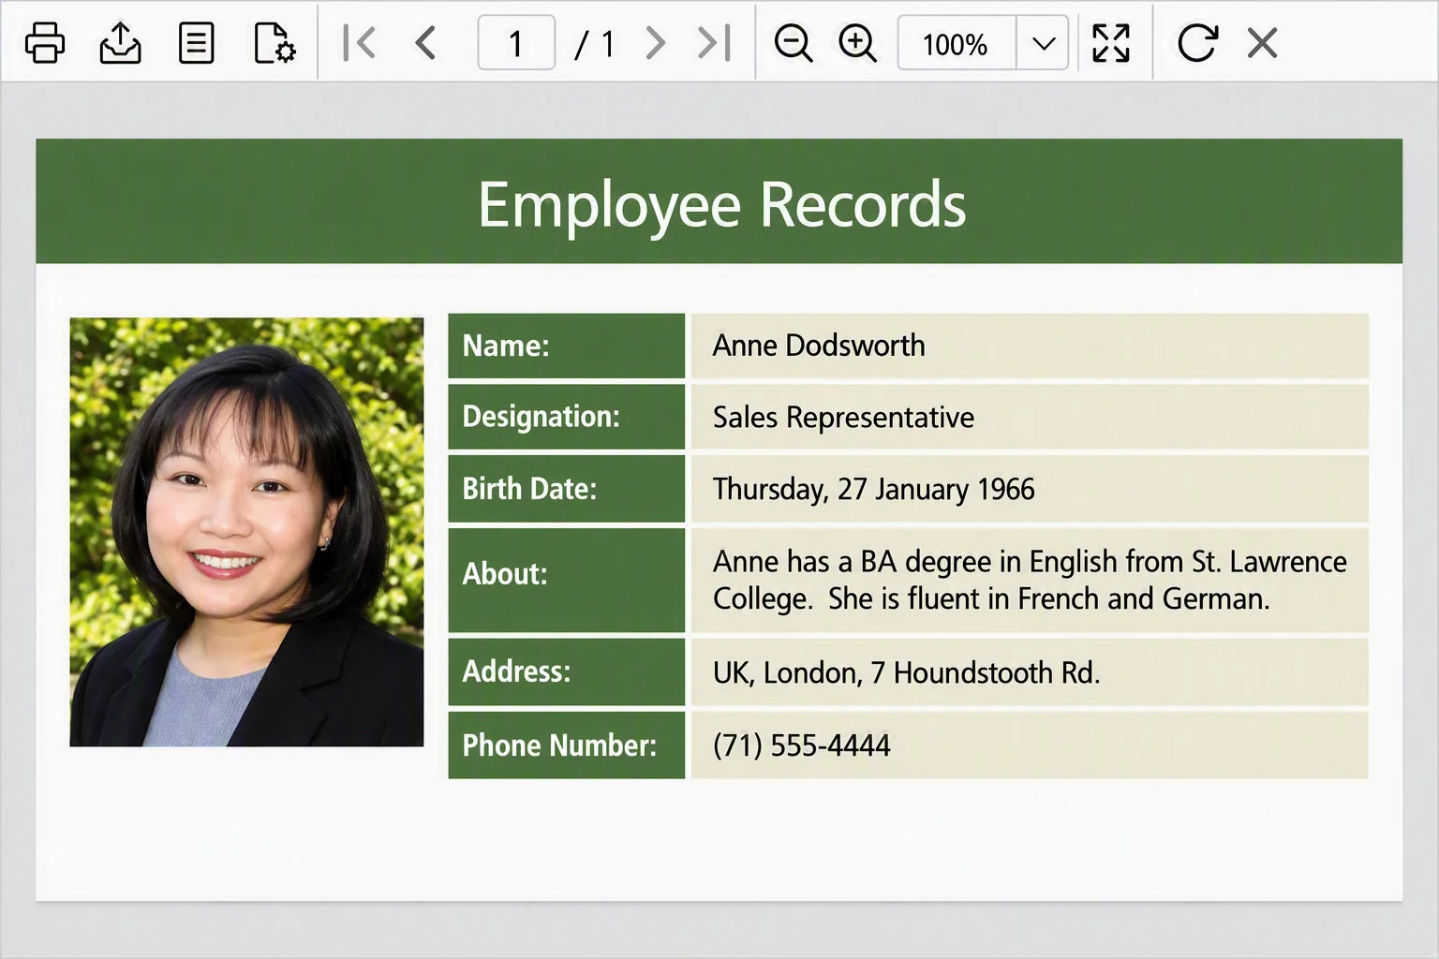Go to the first page
The height and width of the screenshot is (959, 1439).
coord(359,43)
